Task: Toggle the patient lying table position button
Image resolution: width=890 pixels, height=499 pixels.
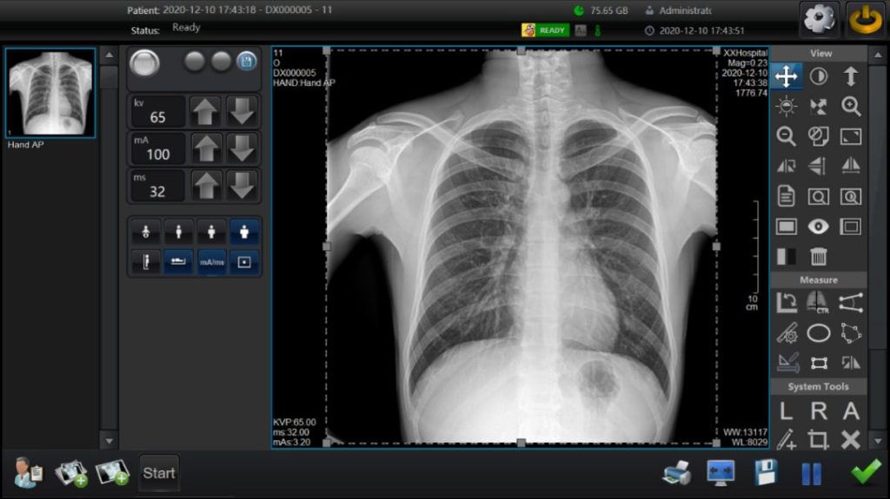Action: [179, 262]
